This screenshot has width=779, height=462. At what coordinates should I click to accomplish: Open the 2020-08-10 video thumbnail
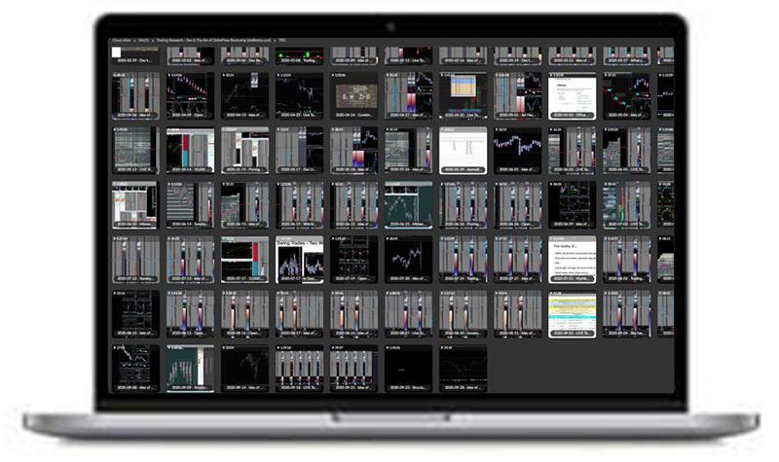[135, 313]
